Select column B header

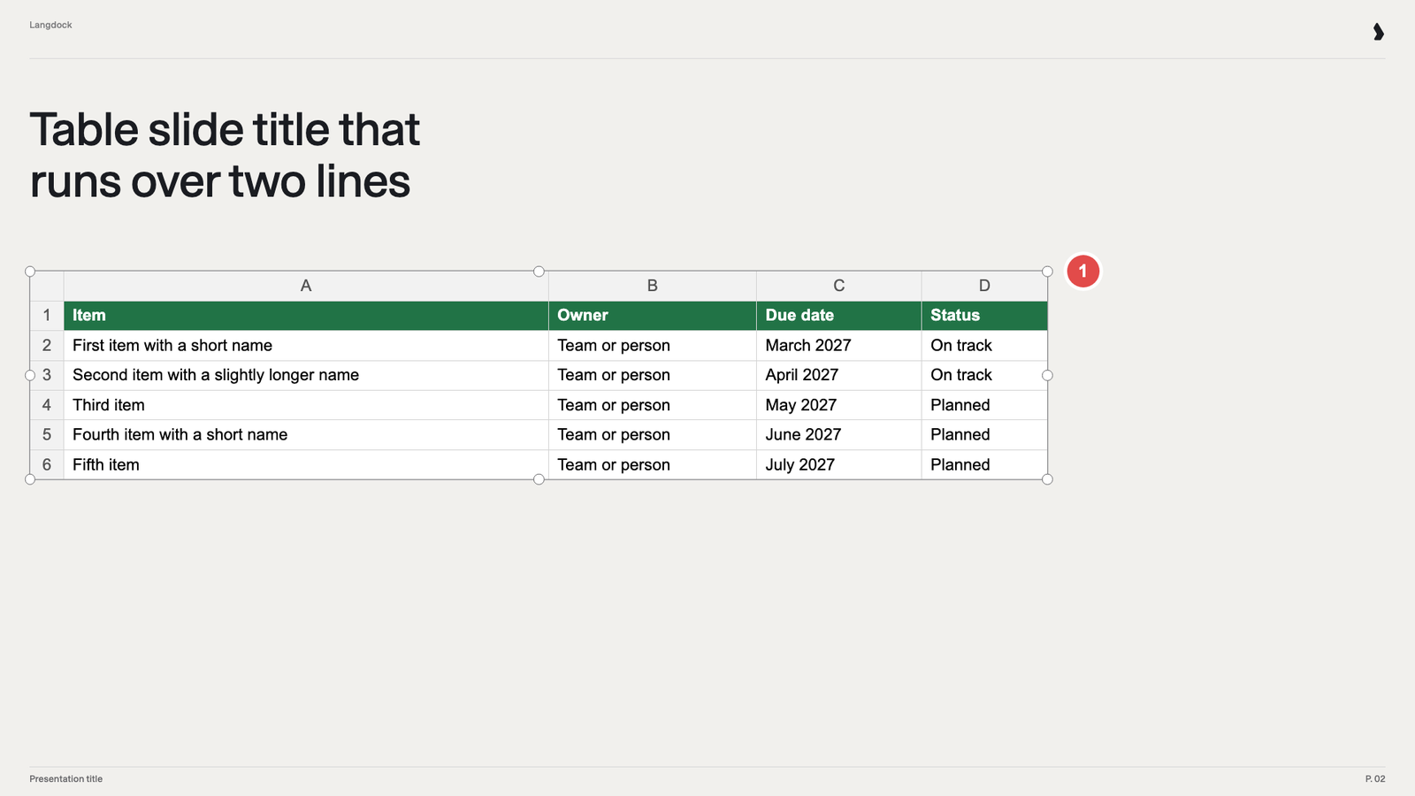pyautogui.click(x=653, y=286)
